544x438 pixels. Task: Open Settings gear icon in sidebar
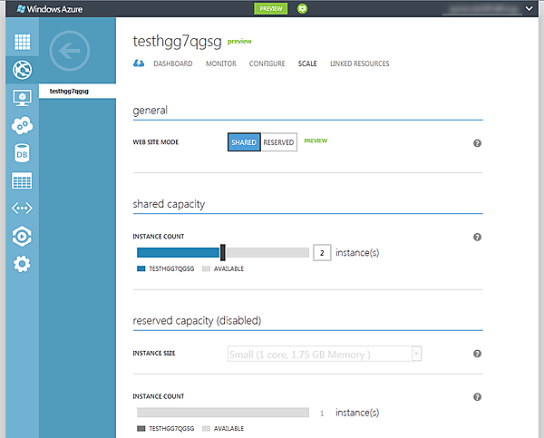click(22, 264)
